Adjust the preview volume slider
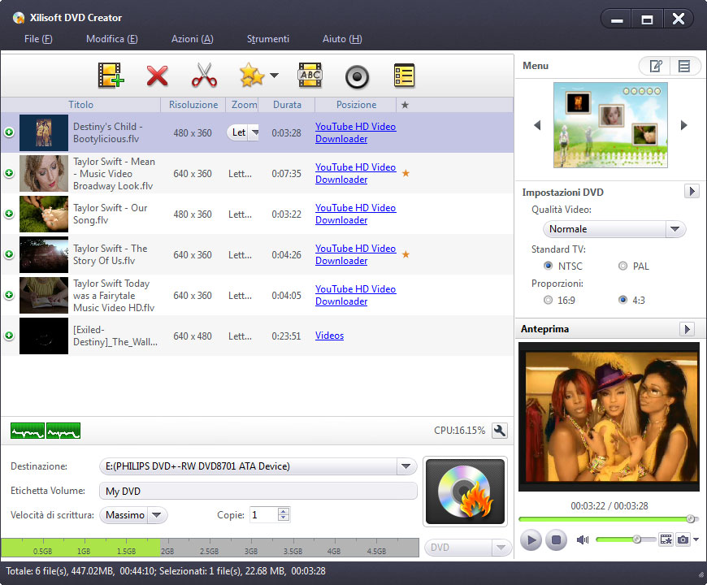The height and width of the screenshot is (585, 707). (x=626, y=539)
